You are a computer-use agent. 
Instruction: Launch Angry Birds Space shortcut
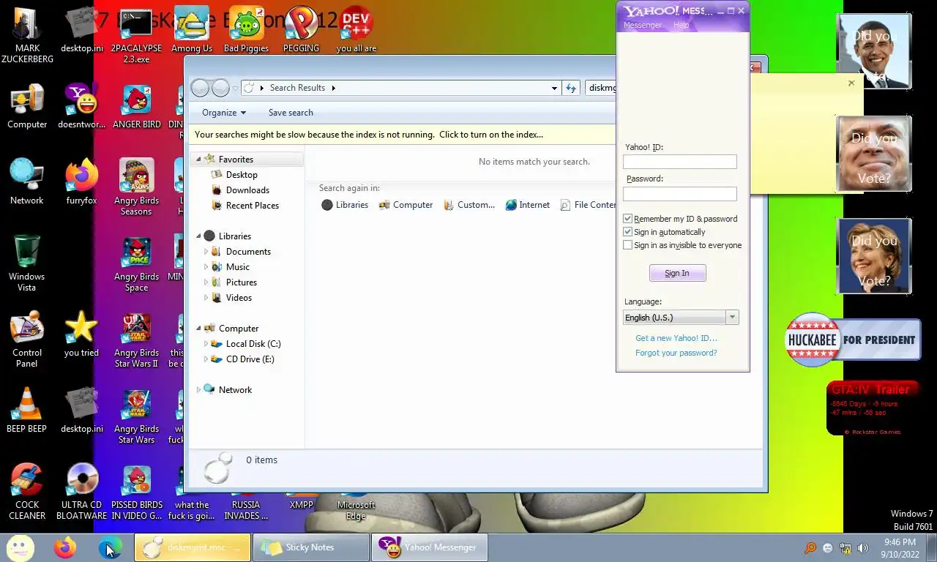(x=136, y=263)
